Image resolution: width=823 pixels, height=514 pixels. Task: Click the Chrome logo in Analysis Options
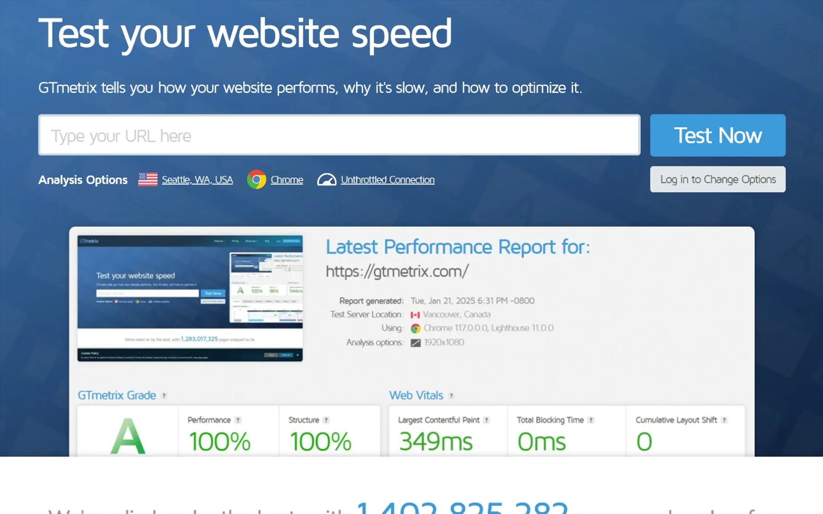[257, 179]
